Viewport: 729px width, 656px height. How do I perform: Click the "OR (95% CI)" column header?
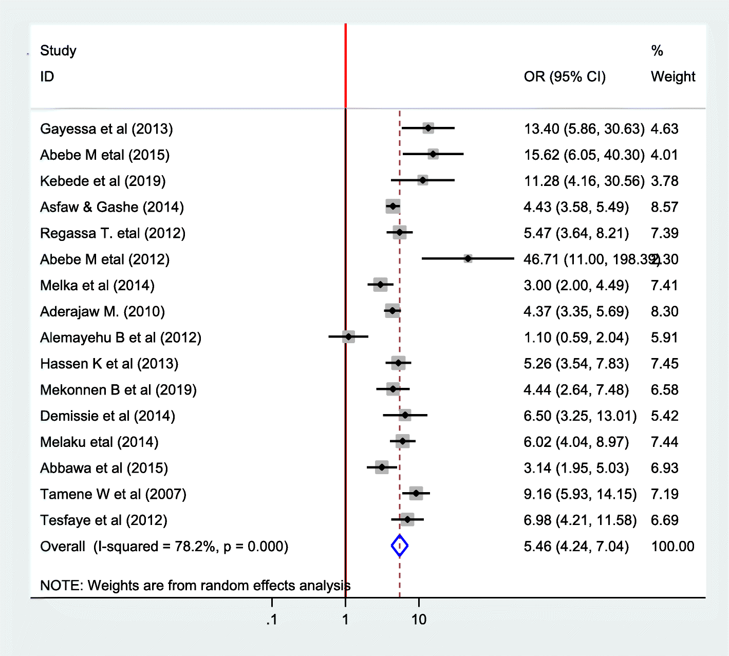point(565,77)
